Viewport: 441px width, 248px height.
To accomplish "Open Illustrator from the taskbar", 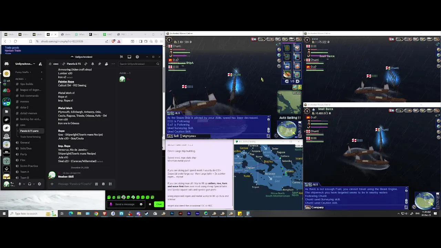I will coord(180,214).
